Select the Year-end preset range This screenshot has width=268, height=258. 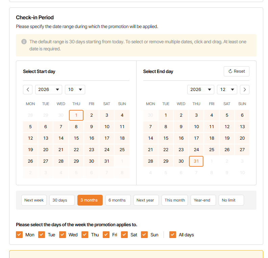[x=203, y=200]
